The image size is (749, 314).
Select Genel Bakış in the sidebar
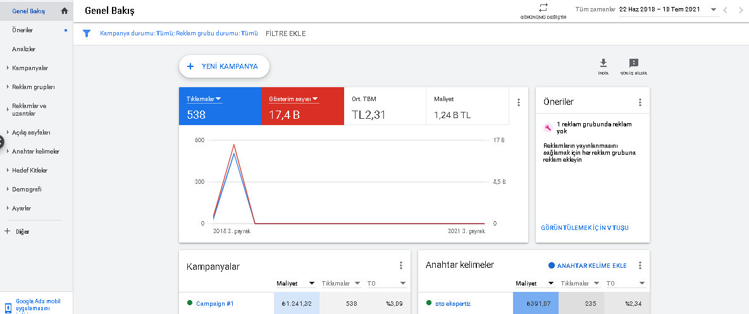tap(36, 11)
